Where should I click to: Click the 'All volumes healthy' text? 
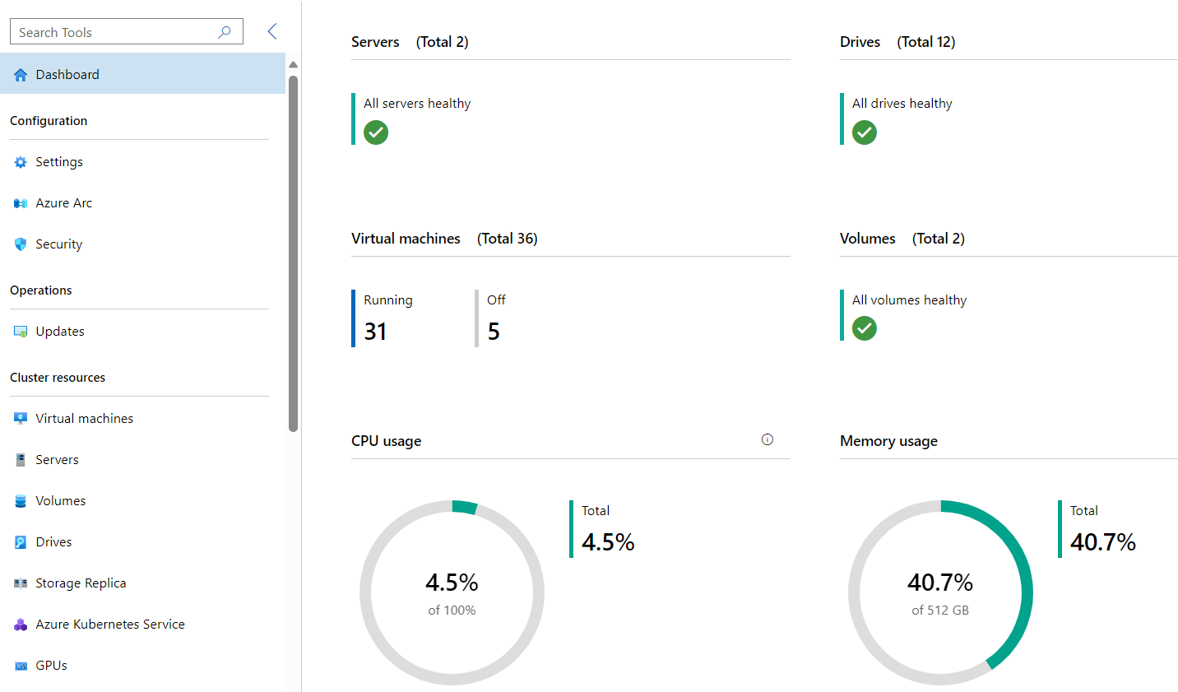(909, 300)
